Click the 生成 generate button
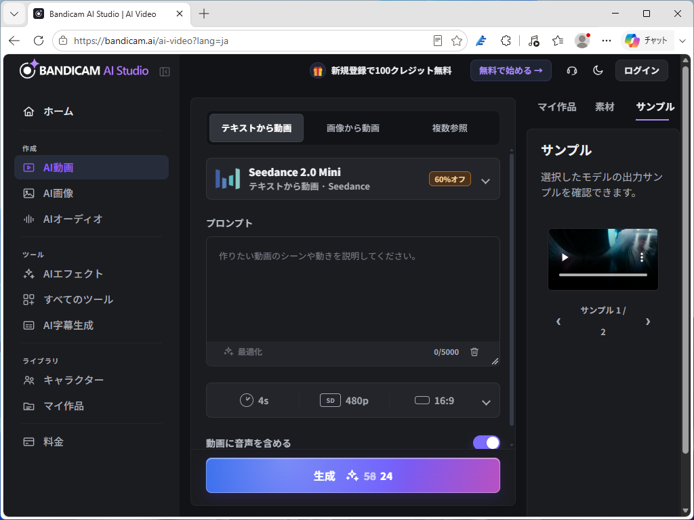 (x=353, y=475)
